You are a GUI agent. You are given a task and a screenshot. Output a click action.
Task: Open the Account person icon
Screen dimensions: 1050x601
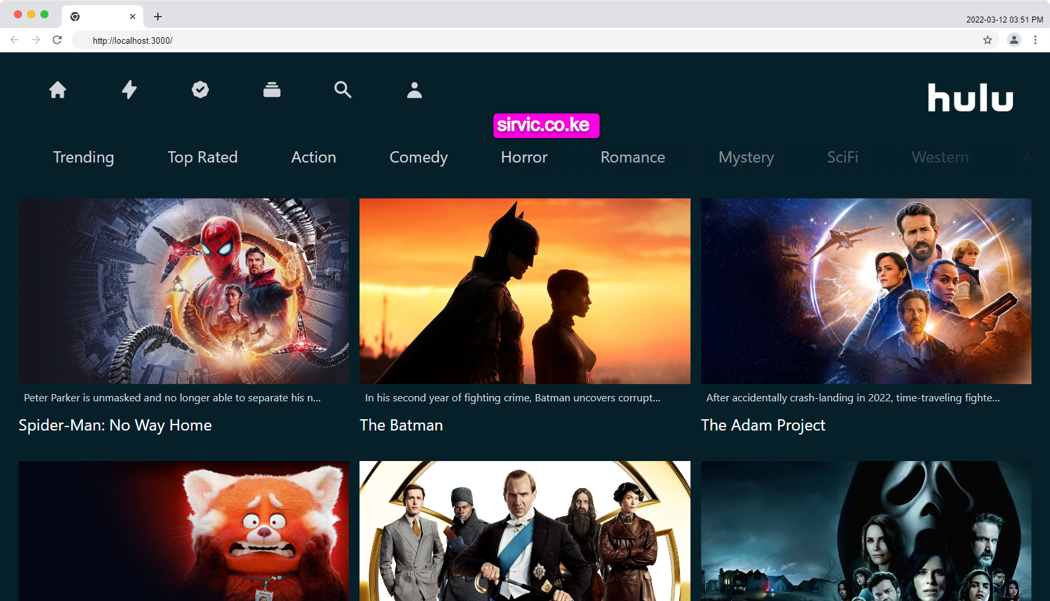415,90
